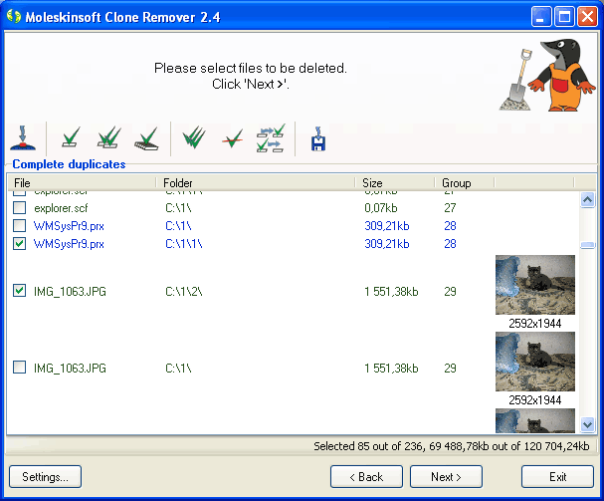The image size is (604, 501).
Task: Check WMSysPr9.prx in folder C:\1\
Action: pos(19,226)
